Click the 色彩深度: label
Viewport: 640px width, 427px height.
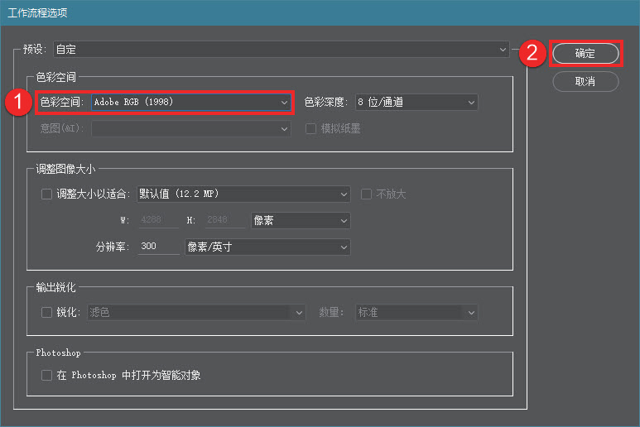[326, 102]
